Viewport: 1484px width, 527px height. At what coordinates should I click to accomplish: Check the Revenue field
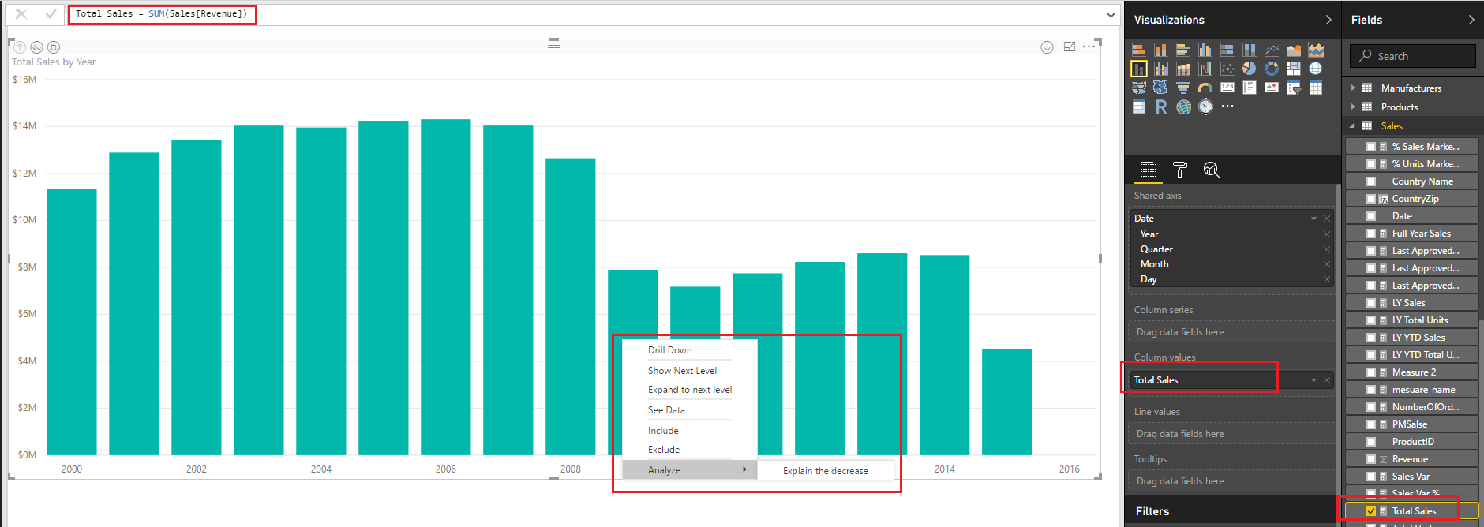1371,459
